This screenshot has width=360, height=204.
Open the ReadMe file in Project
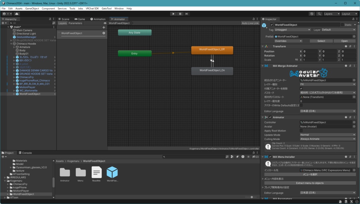(x=96, y=172)
